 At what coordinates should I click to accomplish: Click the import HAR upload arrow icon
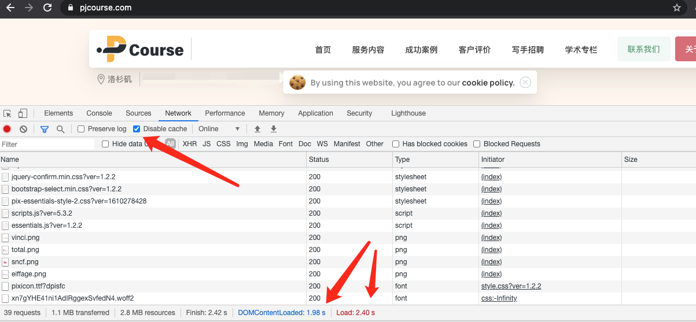pyautogui.click(x=257, y=129)
